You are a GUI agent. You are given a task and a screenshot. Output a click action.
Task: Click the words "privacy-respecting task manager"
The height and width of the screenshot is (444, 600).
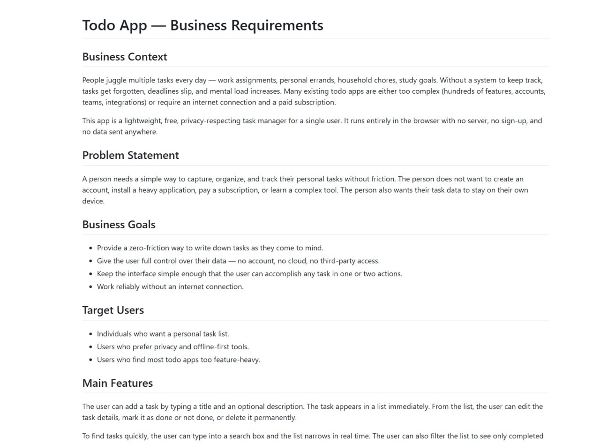[233, 120]
